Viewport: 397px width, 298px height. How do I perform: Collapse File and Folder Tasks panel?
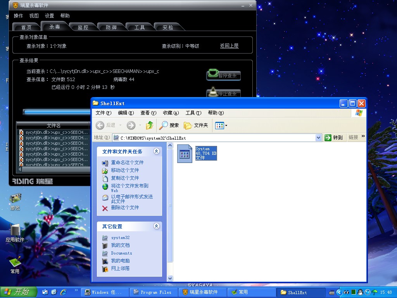click(x=157, y=151)
